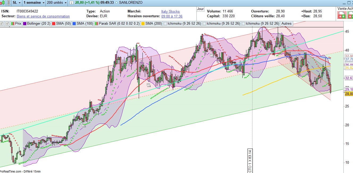353x173 pixels.
Task: Open the '200 unités' dropdown
Action: click(x=57, y=2)
